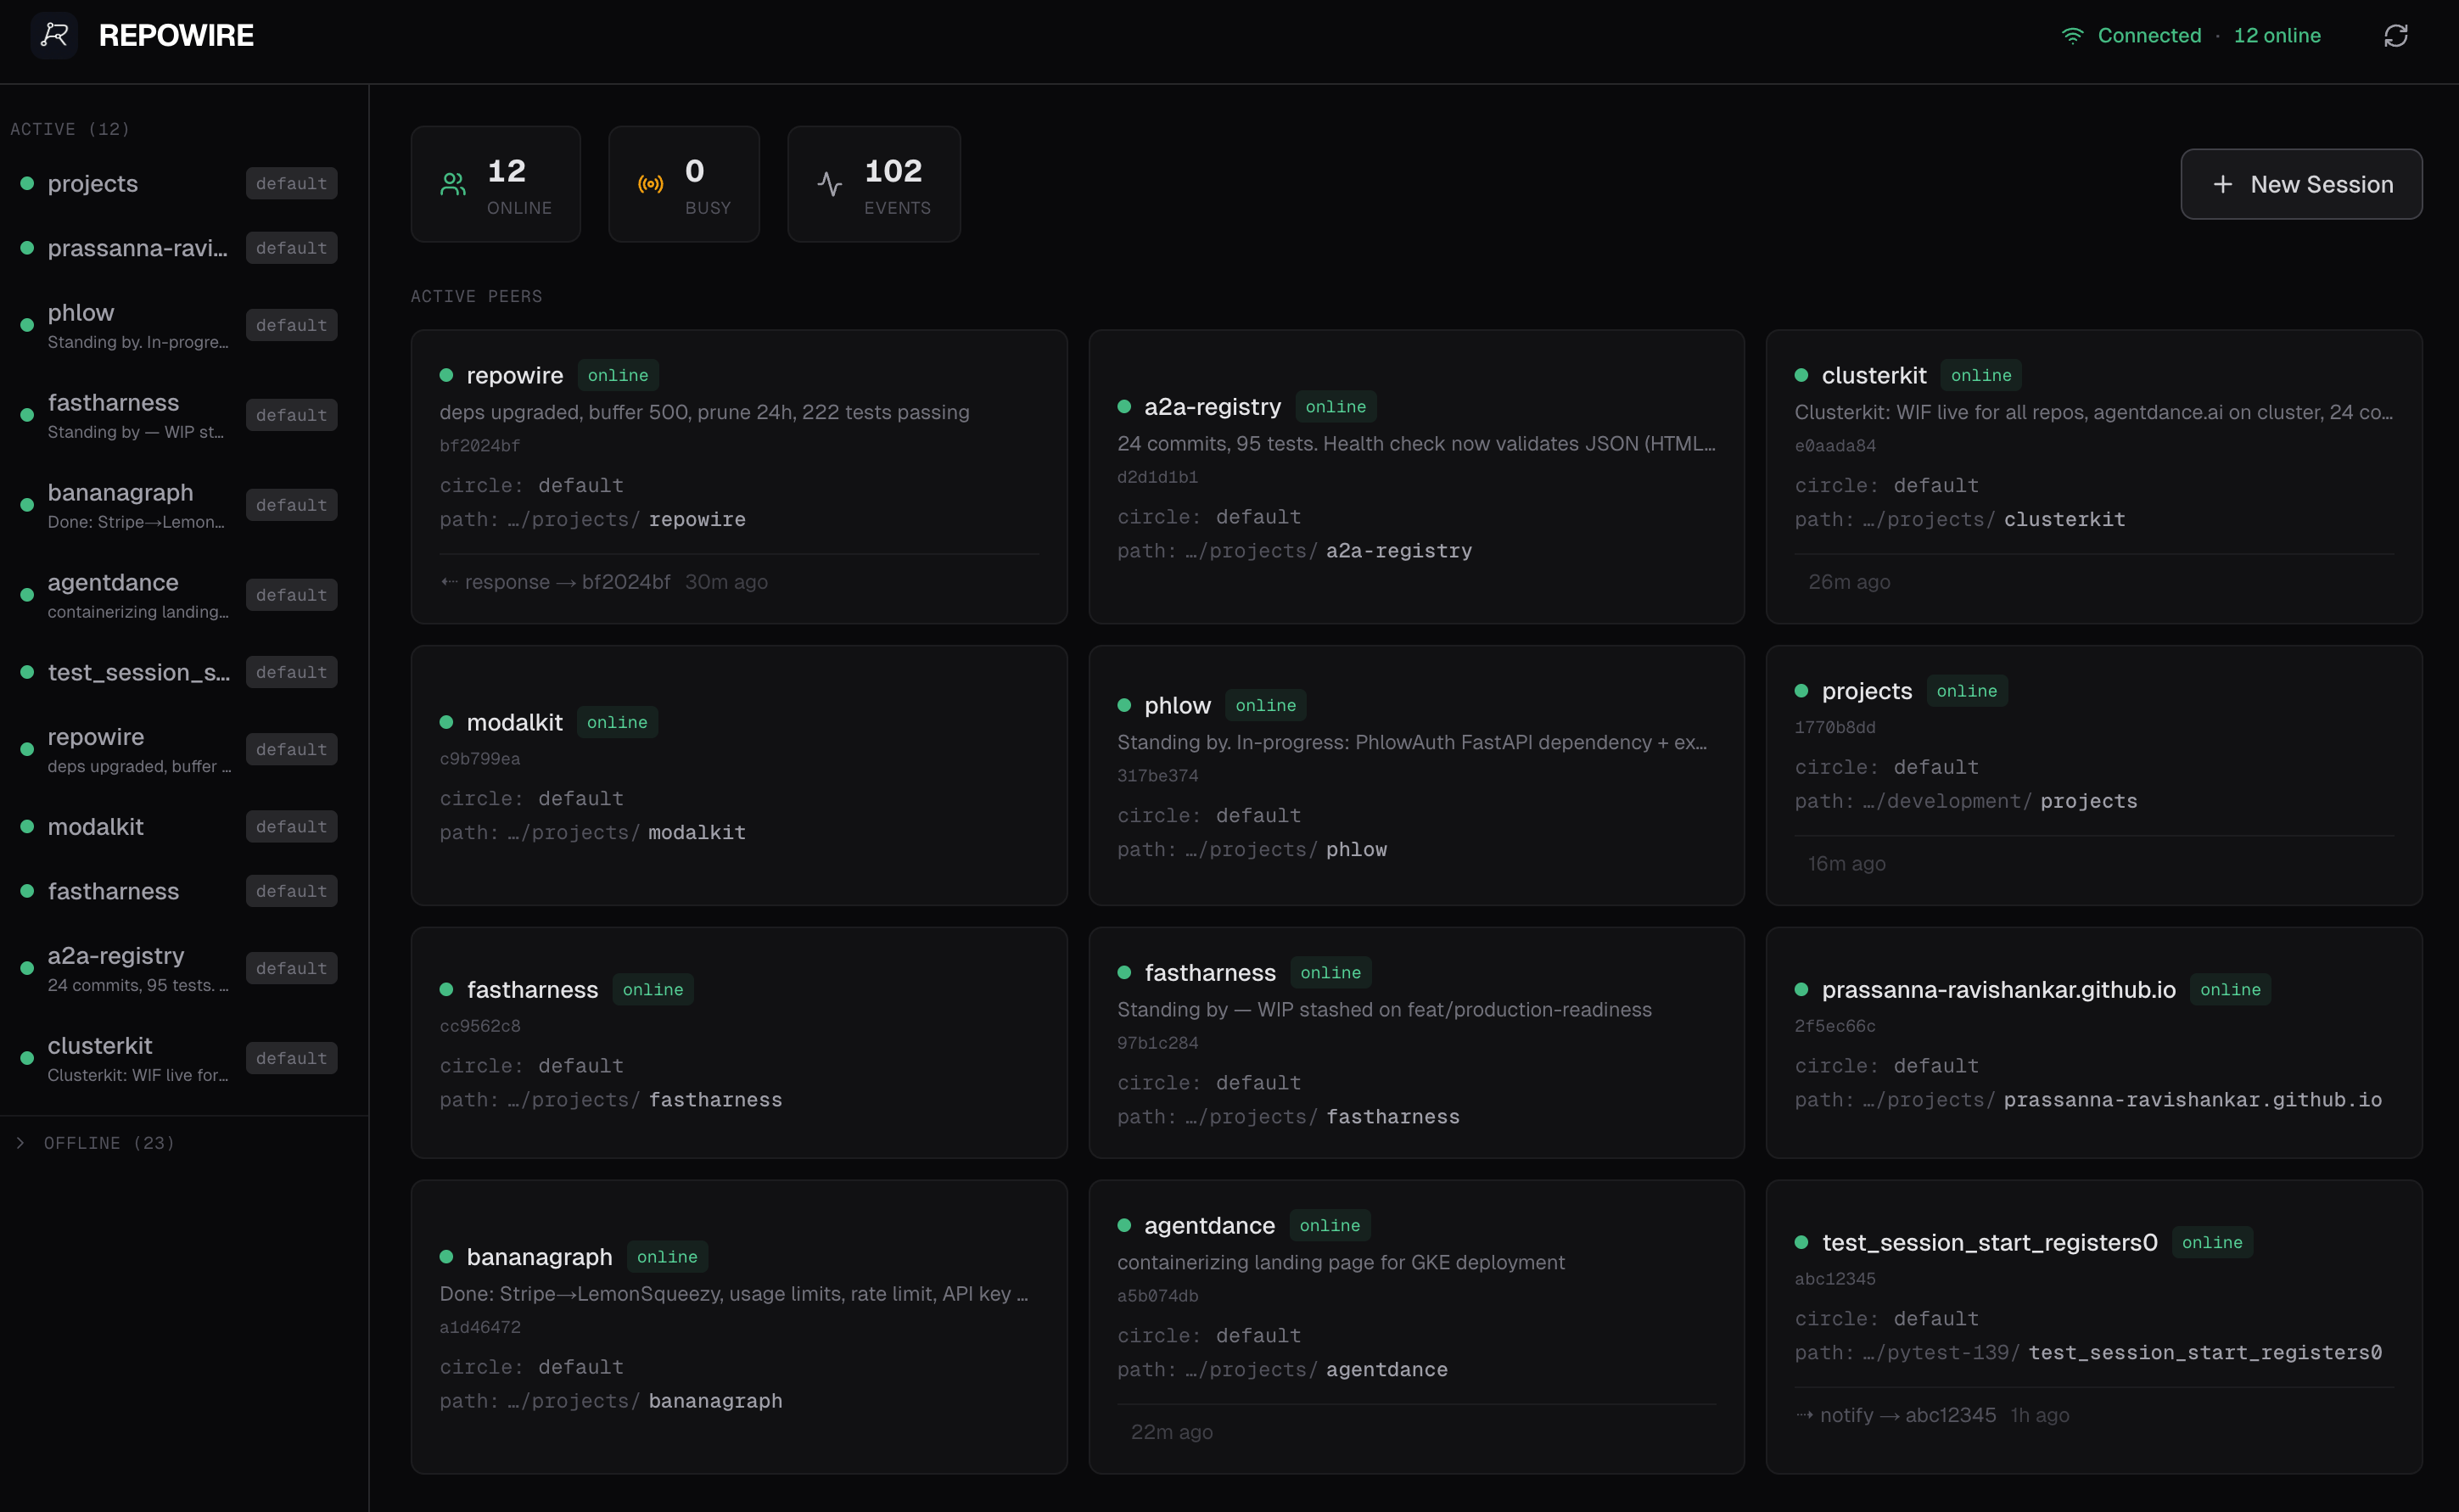Click the notify arrow icon on test_session card

1806,1415
